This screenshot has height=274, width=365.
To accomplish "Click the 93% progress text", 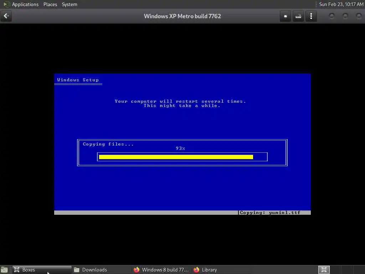I will [180, 148].
